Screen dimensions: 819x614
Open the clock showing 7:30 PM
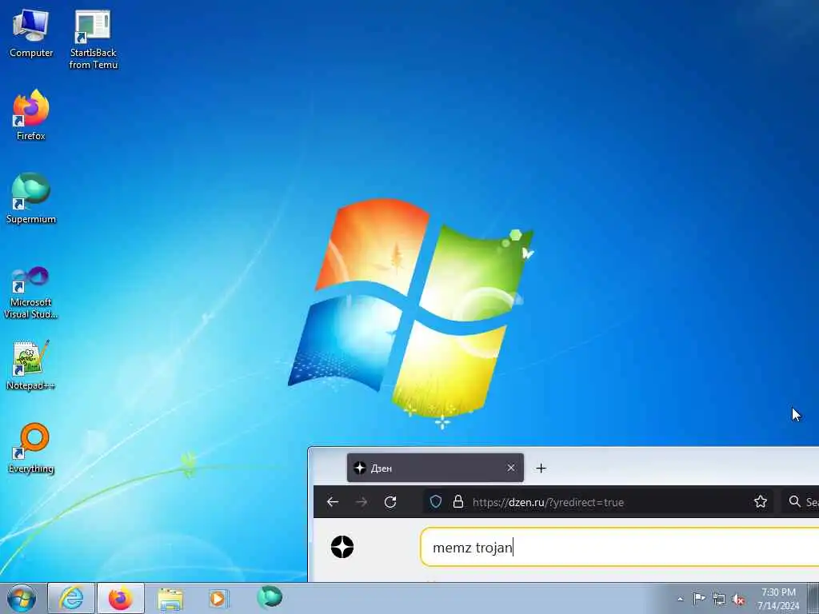point(778,599)
